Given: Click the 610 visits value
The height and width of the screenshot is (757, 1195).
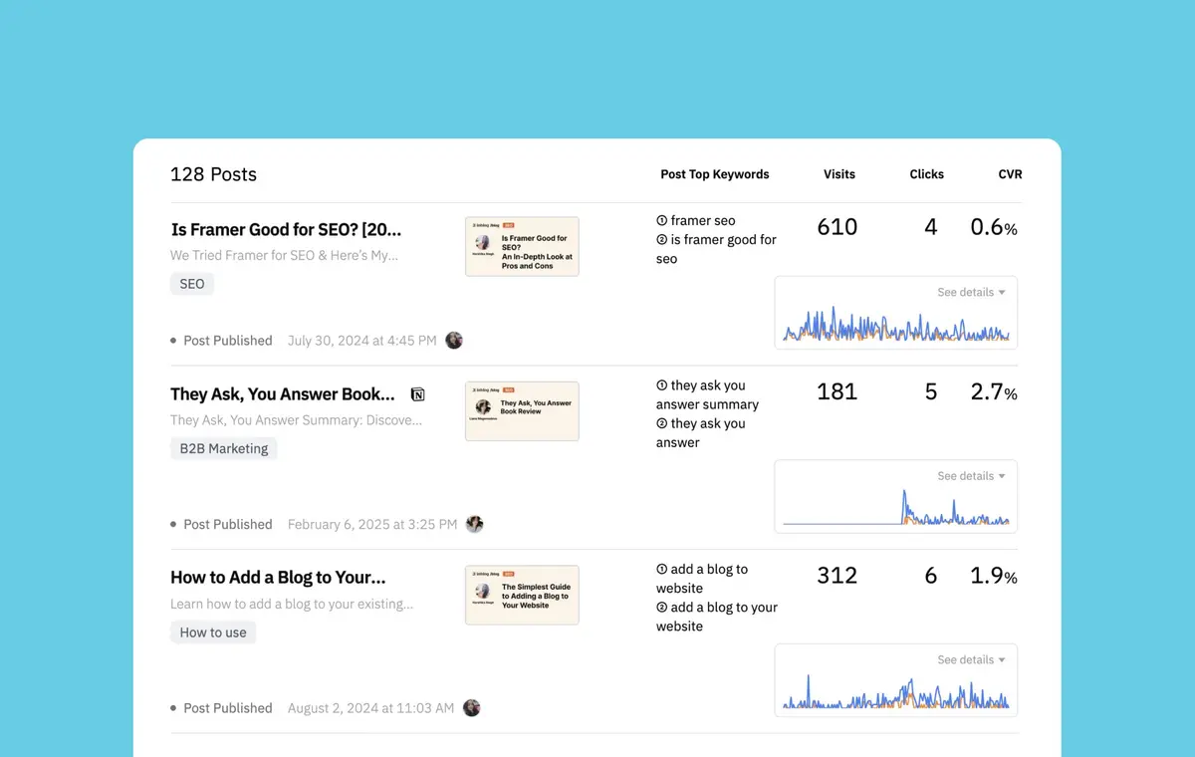Looking at the screenshot, I should 837,228.
